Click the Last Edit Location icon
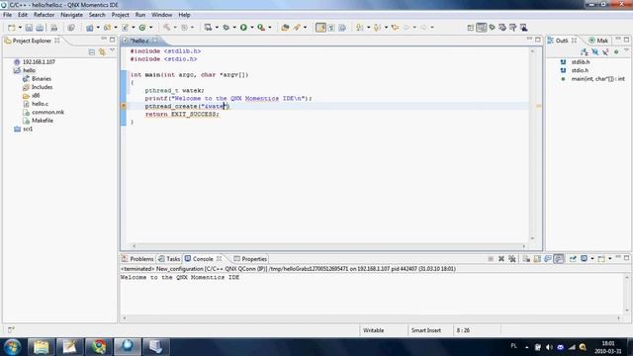Image resolution: width=633 pixels, height=356 pixels. [x=396, y=28]
